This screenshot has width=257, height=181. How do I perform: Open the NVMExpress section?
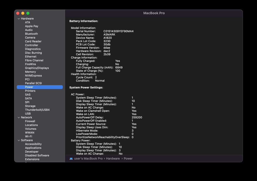point(33,76)
